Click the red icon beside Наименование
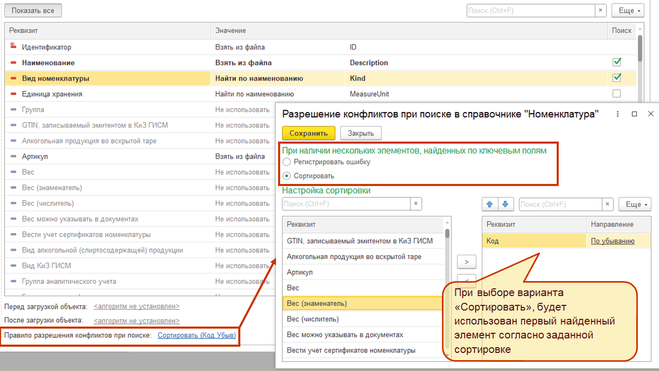 [x=13, y=63]
